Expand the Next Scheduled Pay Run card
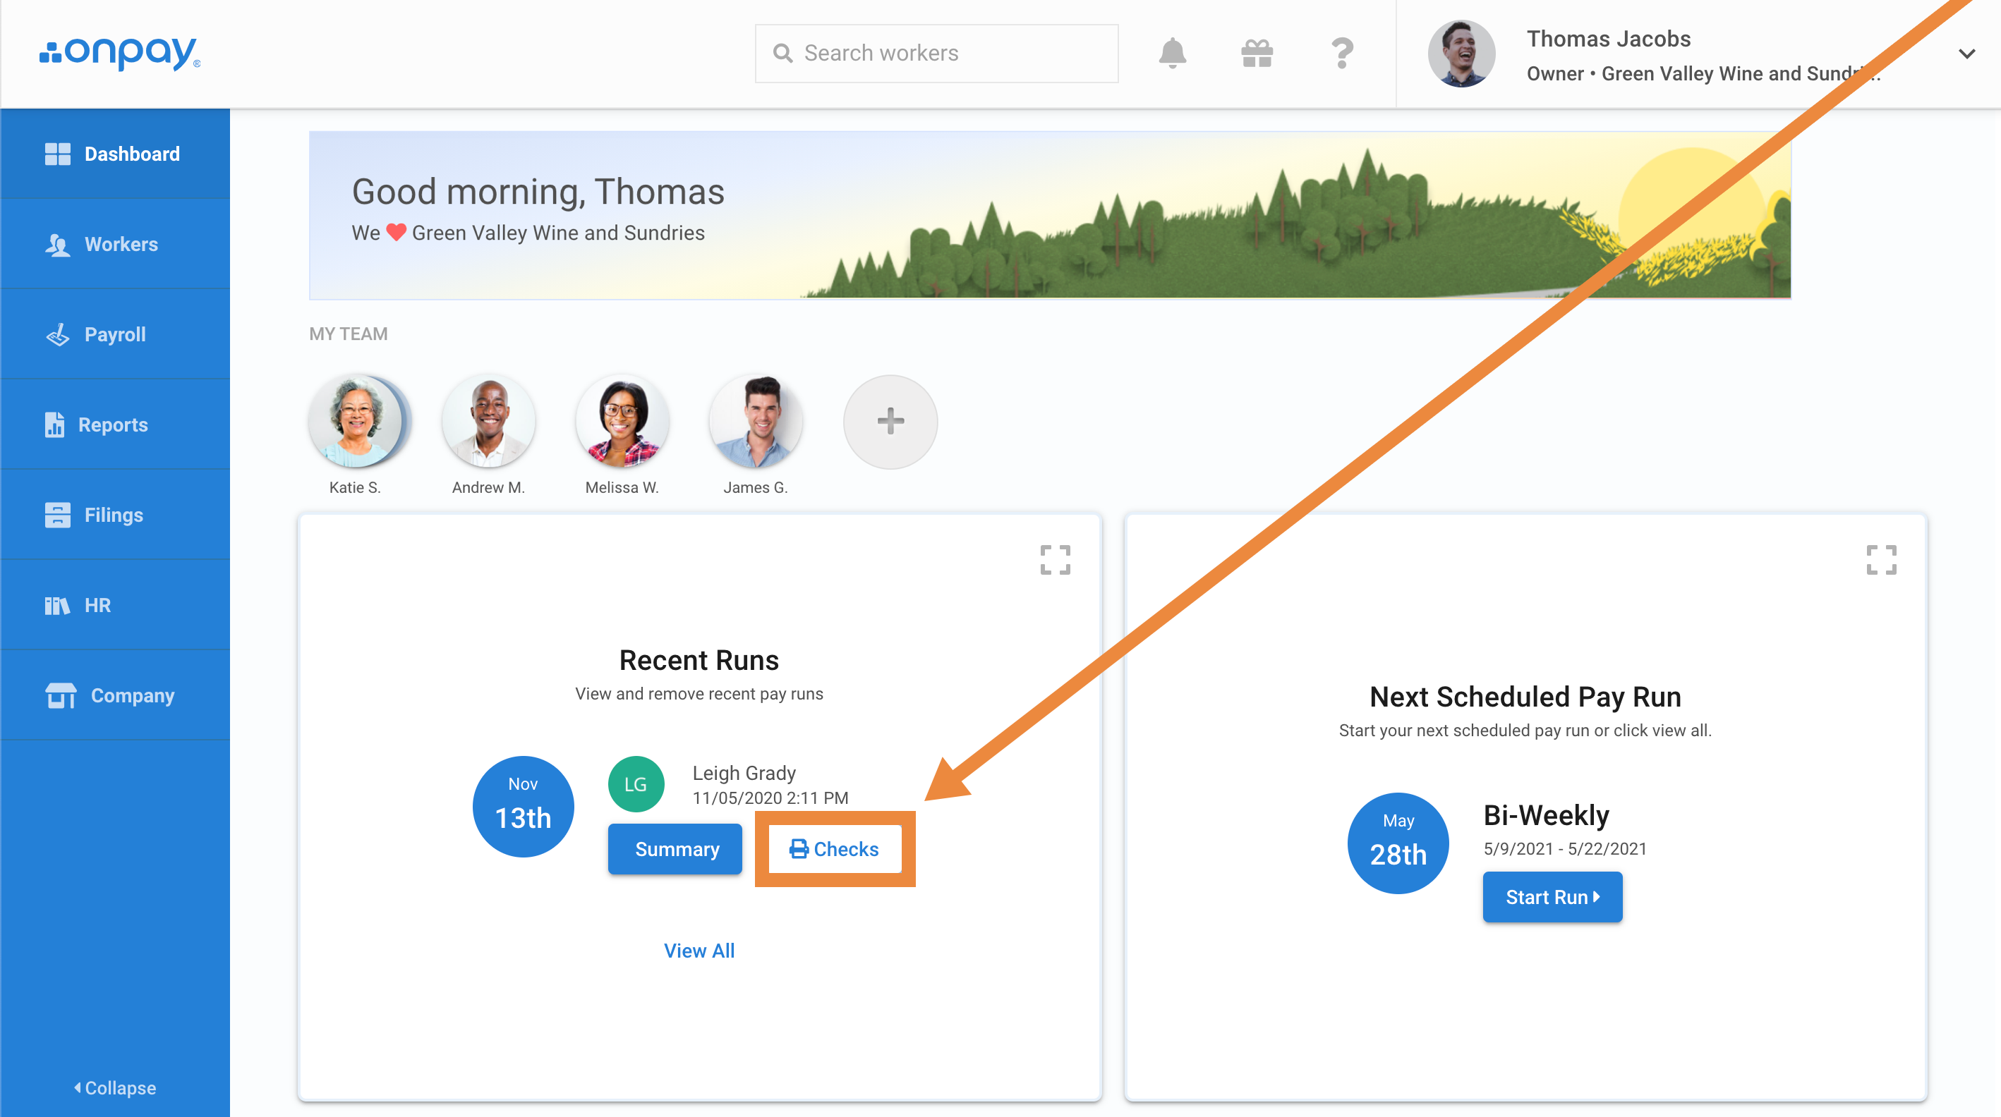Image resolution: width=2001 pixels, height=1117 pixels. click(x=1880, y=560)
